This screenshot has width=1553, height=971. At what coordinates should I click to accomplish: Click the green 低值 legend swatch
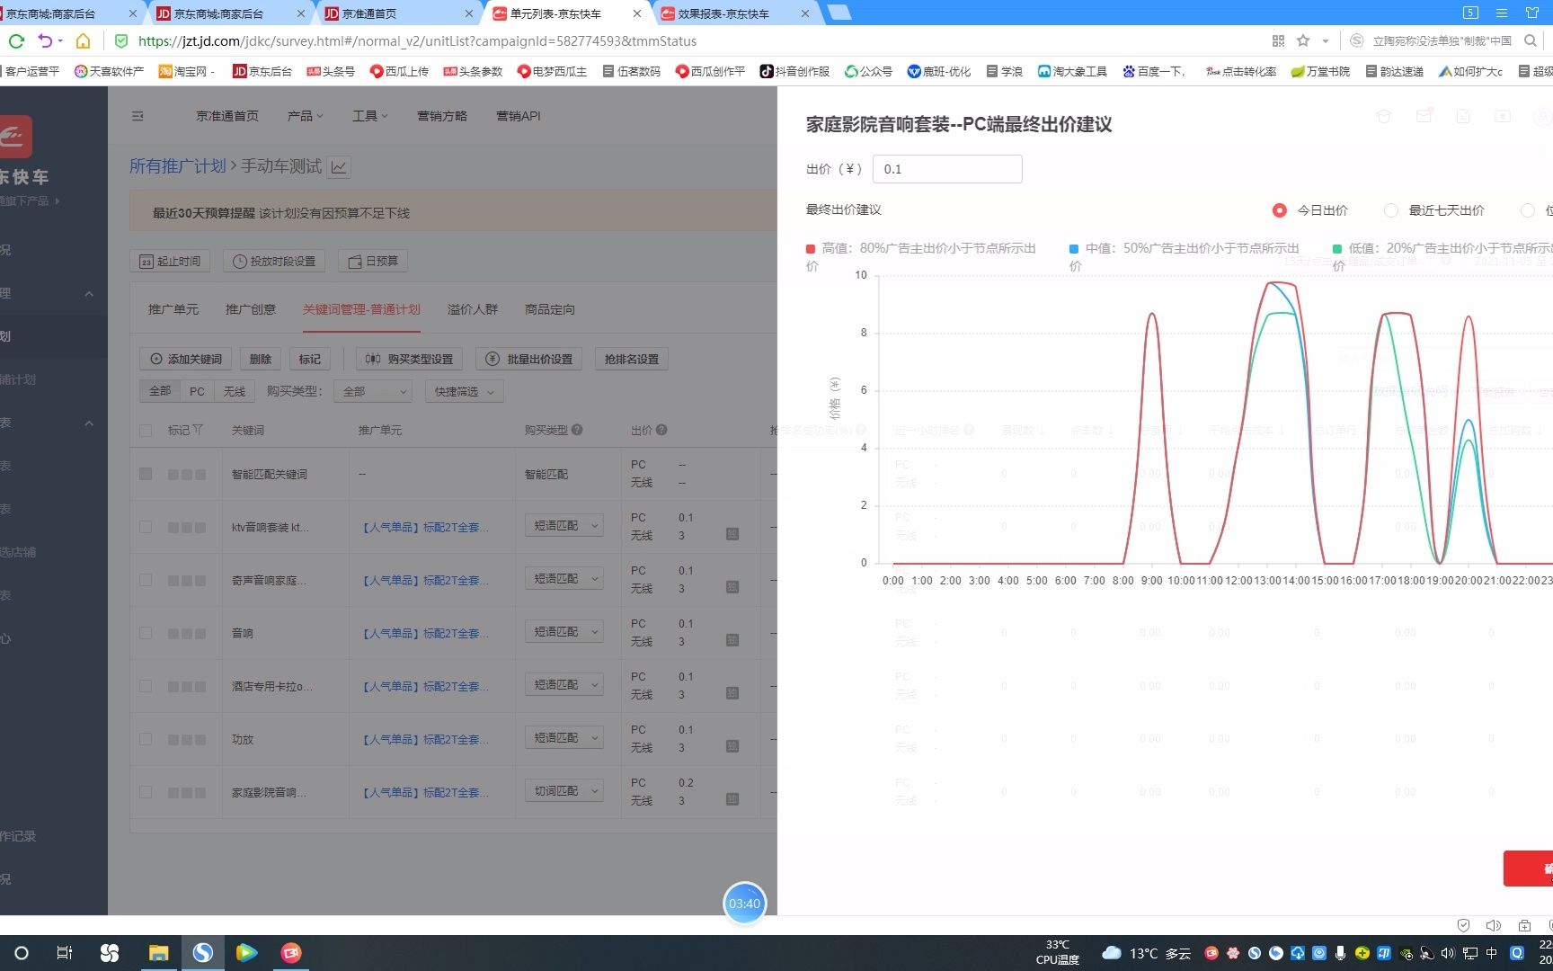coord(1337,249)
